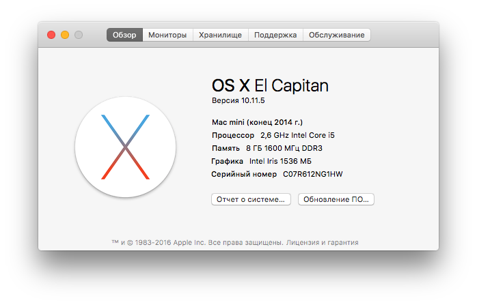Open the Хранилище tab
Image resolution: width=477 pixels, height=305 pixels.
tap(221, 35)
